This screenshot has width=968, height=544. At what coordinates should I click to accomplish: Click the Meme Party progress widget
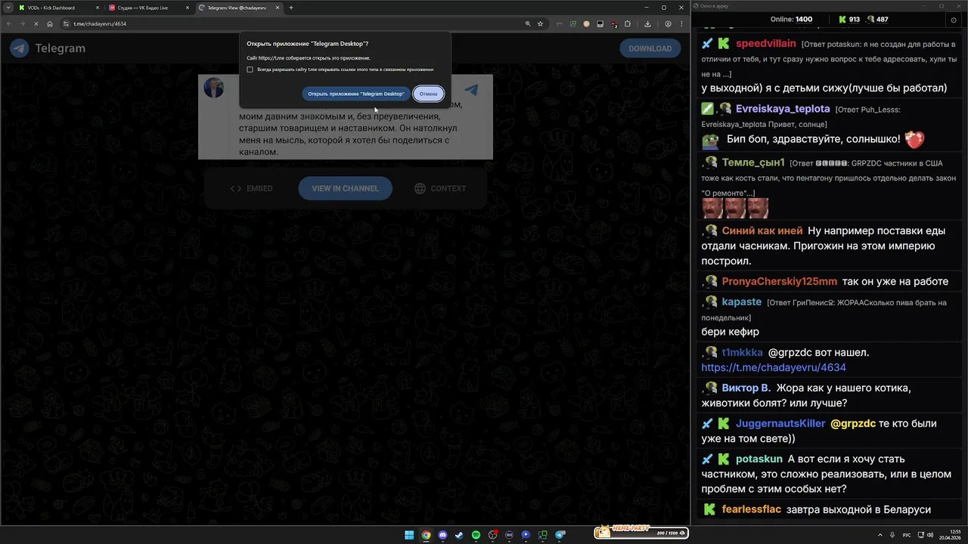pos(641,533)
